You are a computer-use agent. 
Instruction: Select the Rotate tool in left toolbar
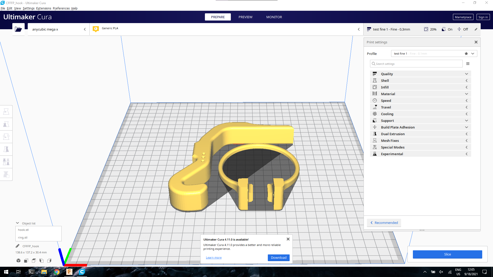tap(6, 137)
